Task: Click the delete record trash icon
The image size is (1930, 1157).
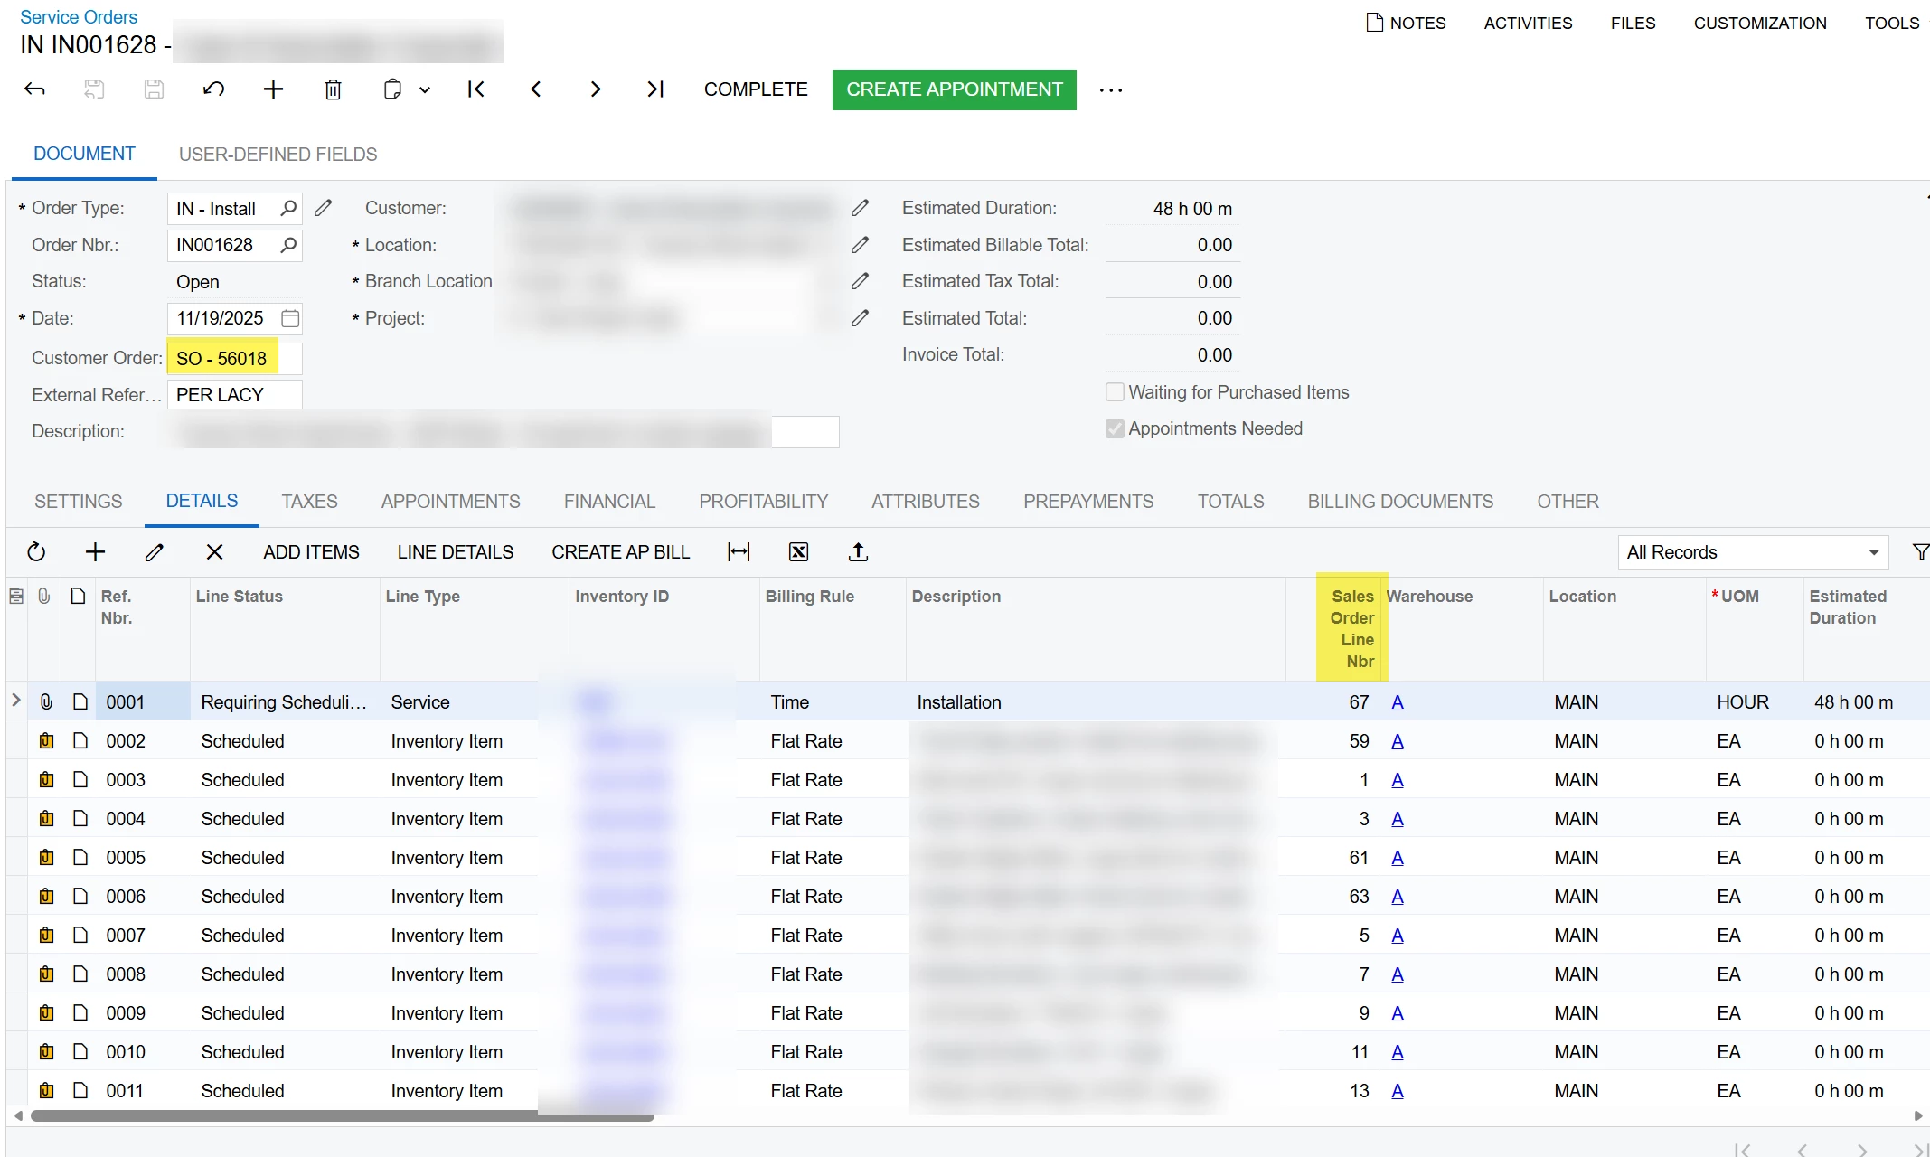Action: (x=333, y=89)
